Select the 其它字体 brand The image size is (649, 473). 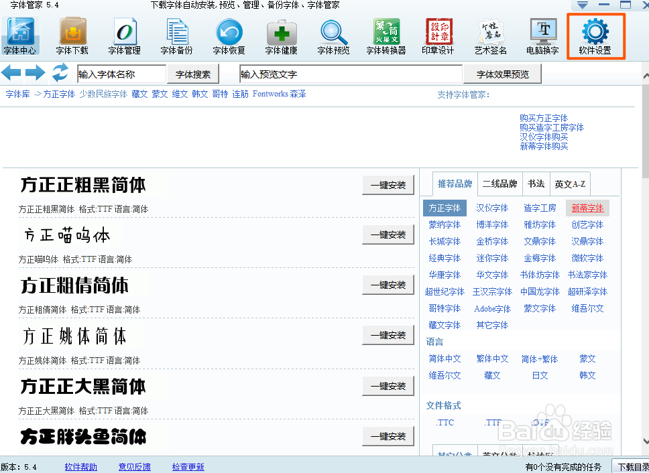492,326
